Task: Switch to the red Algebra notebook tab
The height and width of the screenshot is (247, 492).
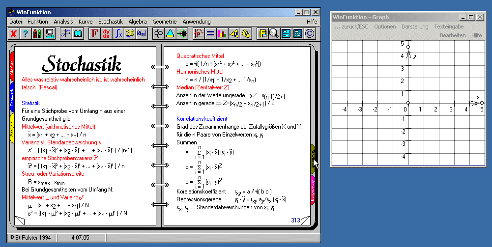Action: click(x=12, y=67)
